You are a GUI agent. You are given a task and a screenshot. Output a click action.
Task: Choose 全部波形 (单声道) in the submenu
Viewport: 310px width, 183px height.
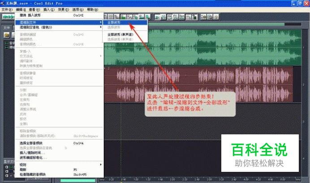point(125,34)
